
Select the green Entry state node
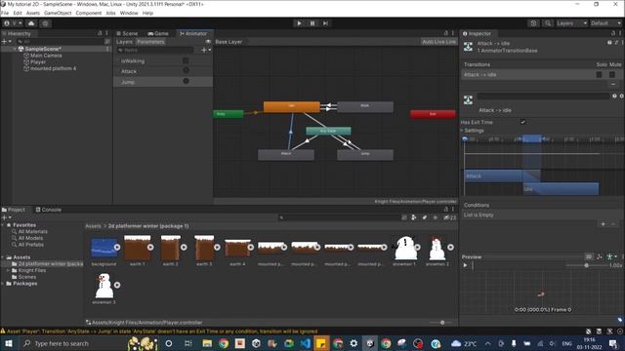tap(229, 114)
